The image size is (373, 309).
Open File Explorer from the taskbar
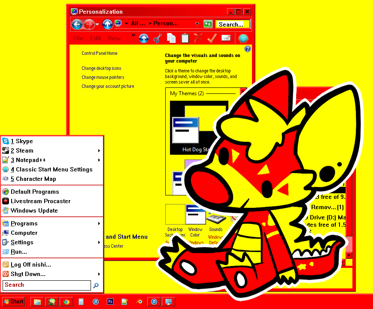click(37, 302)
